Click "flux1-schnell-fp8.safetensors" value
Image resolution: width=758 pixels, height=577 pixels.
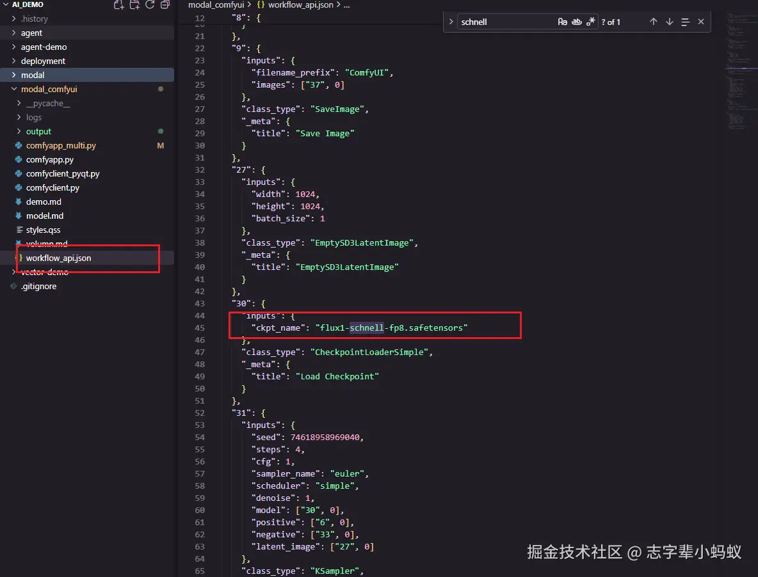click(x=391, y=328)
